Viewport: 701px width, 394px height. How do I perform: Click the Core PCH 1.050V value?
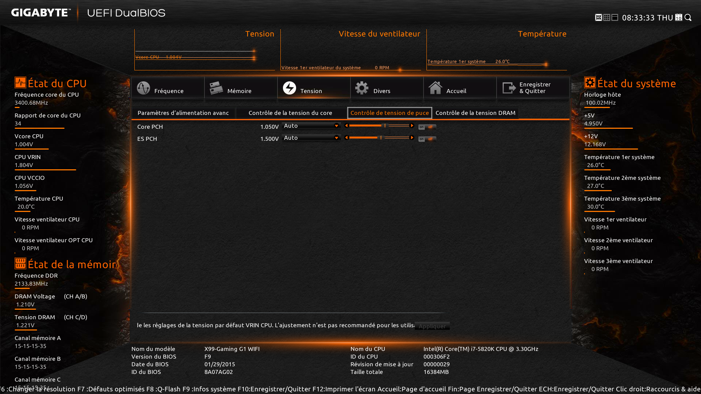click(269, 127)
